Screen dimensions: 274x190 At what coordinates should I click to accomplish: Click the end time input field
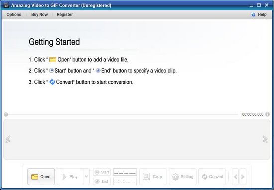pos(125,181)
